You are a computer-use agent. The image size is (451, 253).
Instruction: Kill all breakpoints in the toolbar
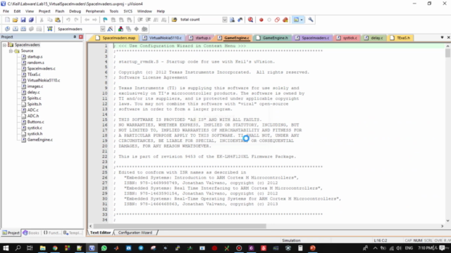(x=285, y=20)
